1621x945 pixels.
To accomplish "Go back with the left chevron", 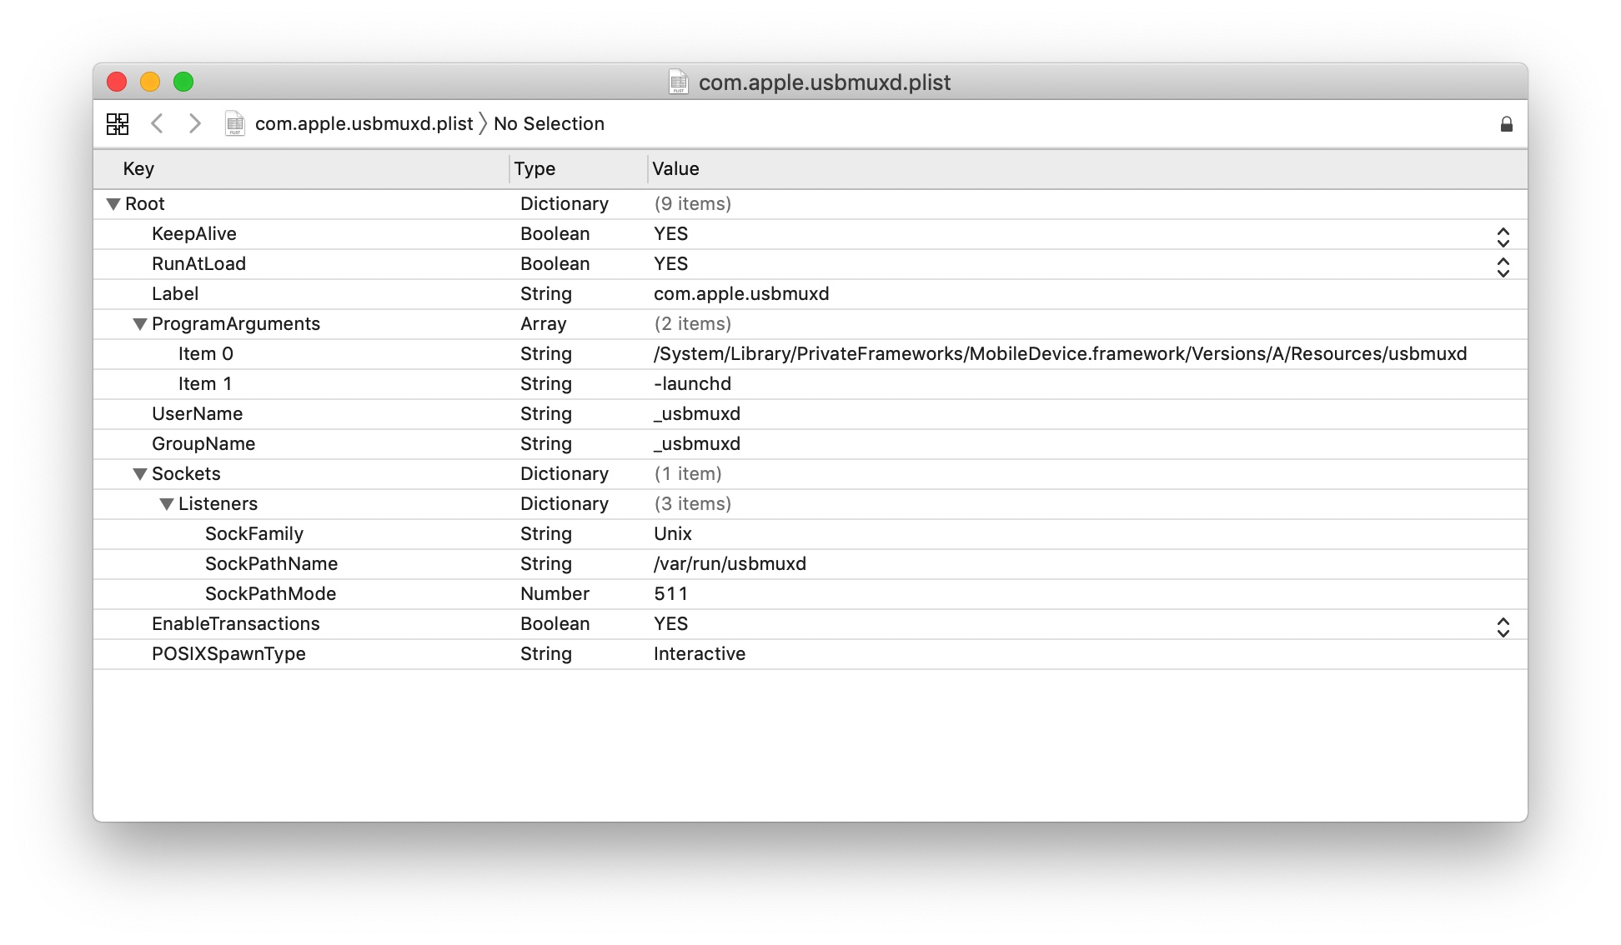I will pyautogui.click(x=157, y=124).
